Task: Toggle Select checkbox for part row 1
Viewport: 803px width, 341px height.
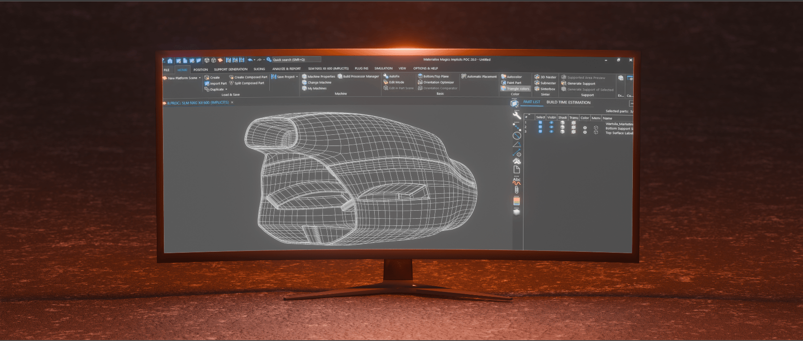Action: click(x=540, y=122)
